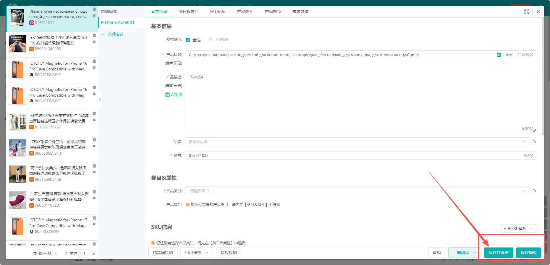Viewport: 550px width, 265px height.
Task: Delete the Лампа лупа product with trash icon
Action: [x=94, y=9]
